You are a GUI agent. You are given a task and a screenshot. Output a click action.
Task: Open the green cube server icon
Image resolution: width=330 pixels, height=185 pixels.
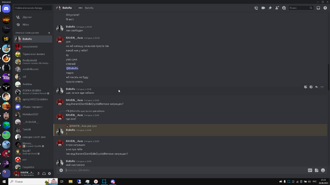click(x=6, y=125)
